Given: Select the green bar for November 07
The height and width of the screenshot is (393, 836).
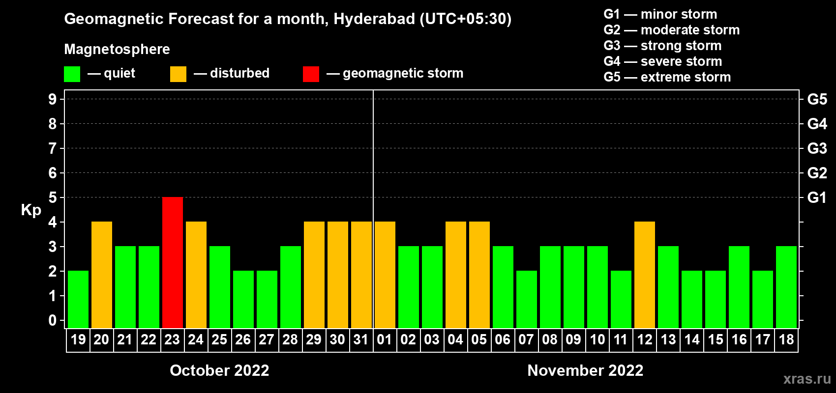Looking at the screenshot, I should coord(527,300).
